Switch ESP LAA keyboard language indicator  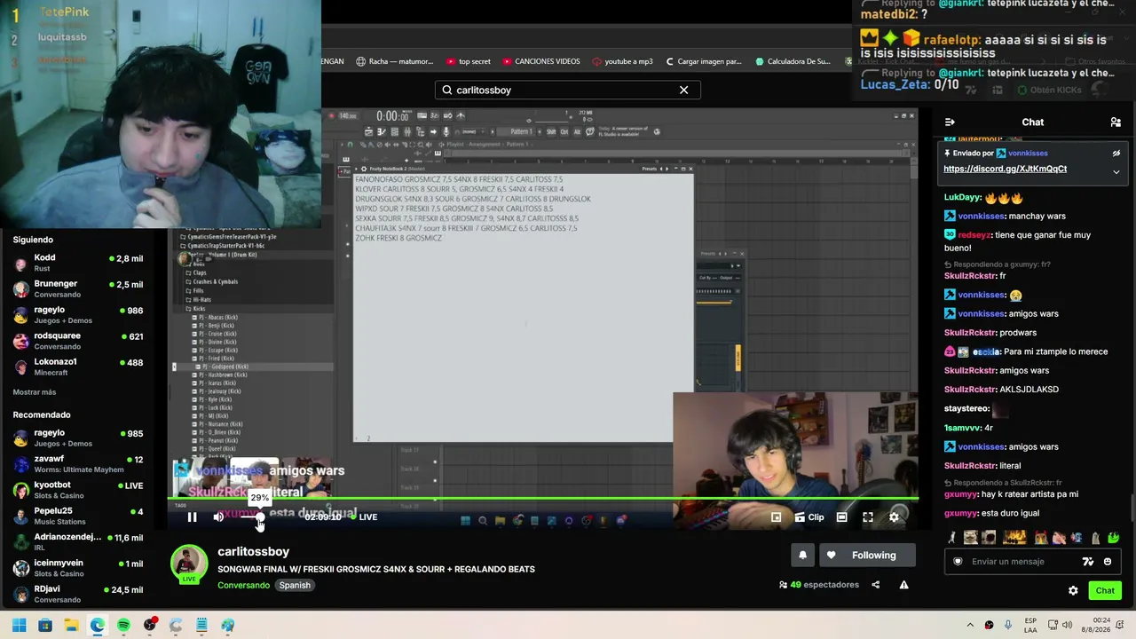[x=1030, y=625]
